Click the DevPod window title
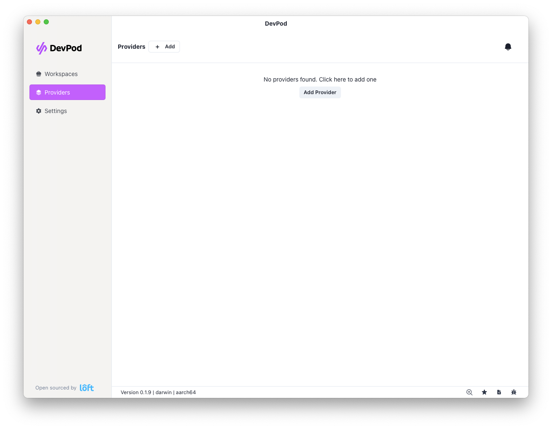 click(276, 24)
